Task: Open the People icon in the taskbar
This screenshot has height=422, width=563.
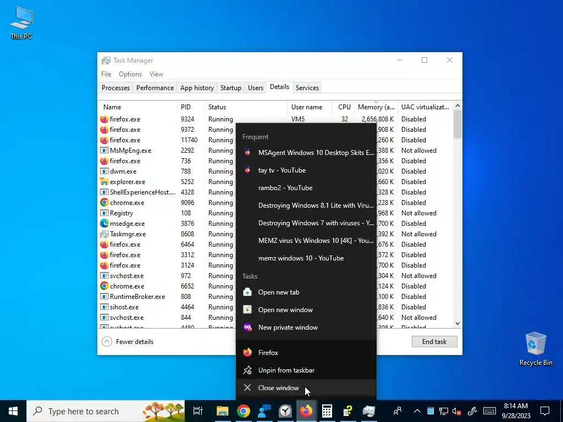Action: [398, 411]
